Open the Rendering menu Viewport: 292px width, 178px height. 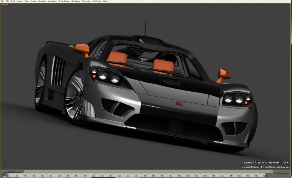coord(76,1)
